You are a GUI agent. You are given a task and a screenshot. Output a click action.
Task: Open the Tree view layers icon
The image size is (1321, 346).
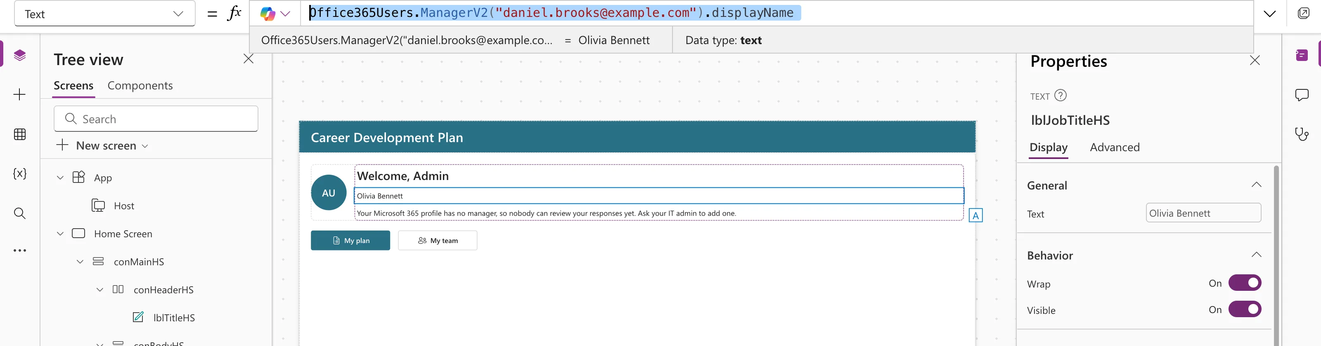(19, 55)
